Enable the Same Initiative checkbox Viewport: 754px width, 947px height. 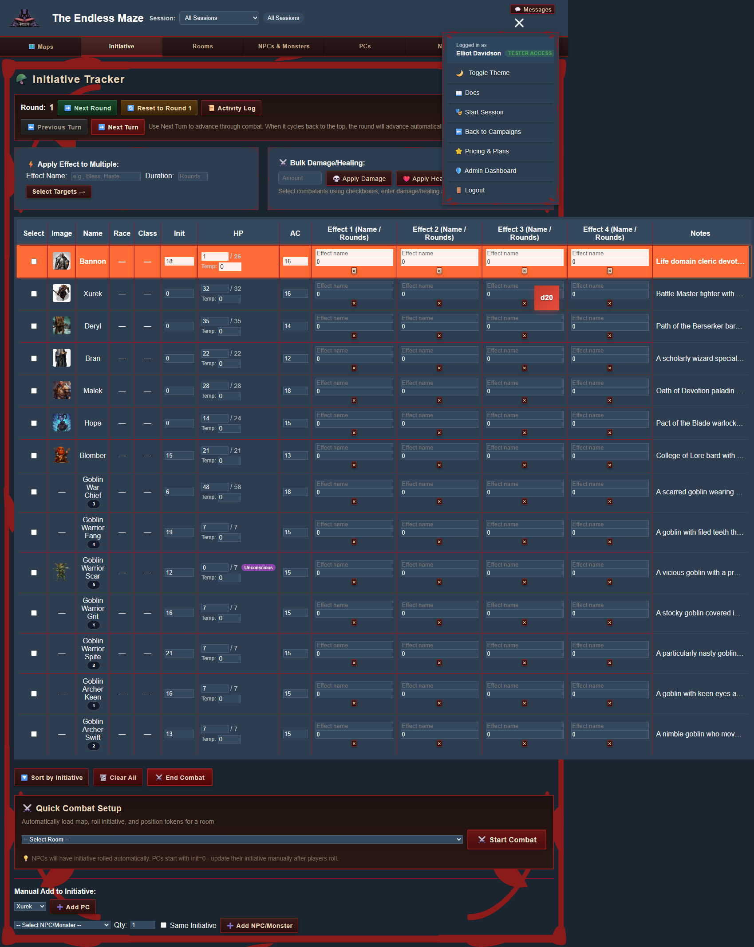(163, 925)
